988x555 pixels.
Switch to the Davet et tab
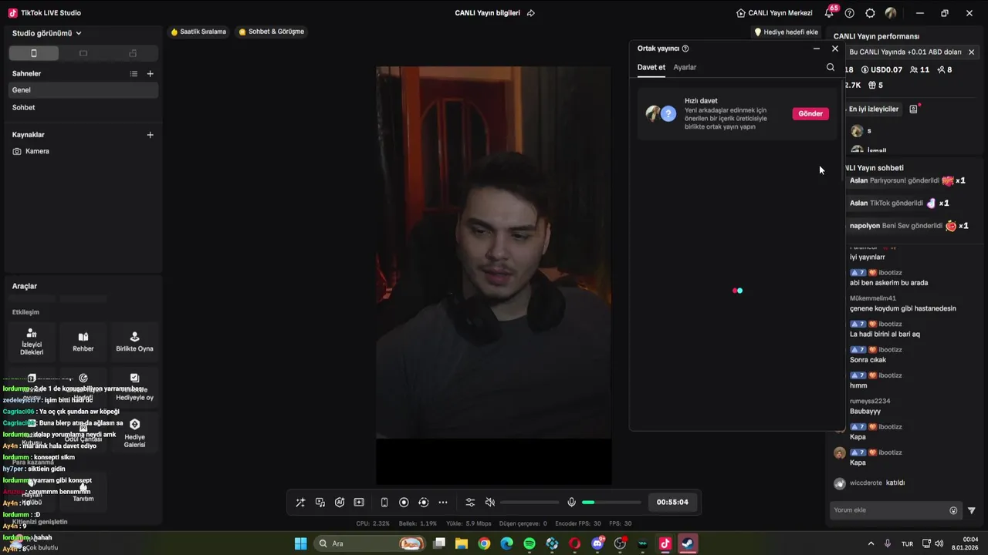(x=651, y=67)
